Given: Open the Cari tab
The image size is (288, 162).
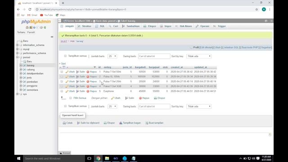Looking at the screenshot, I should click(x=113, y=26).
